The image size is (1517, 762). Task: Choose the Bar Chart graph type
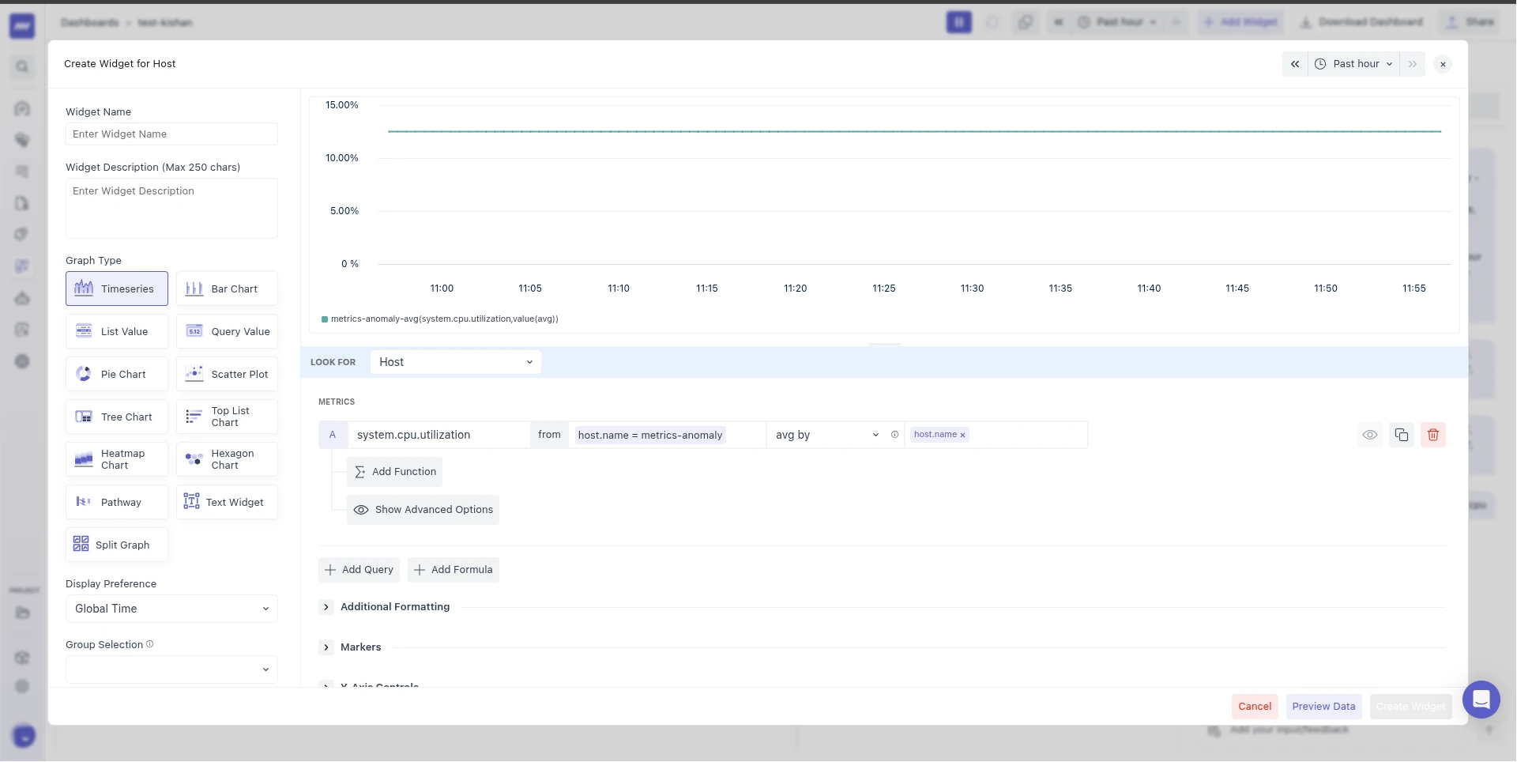227,289
